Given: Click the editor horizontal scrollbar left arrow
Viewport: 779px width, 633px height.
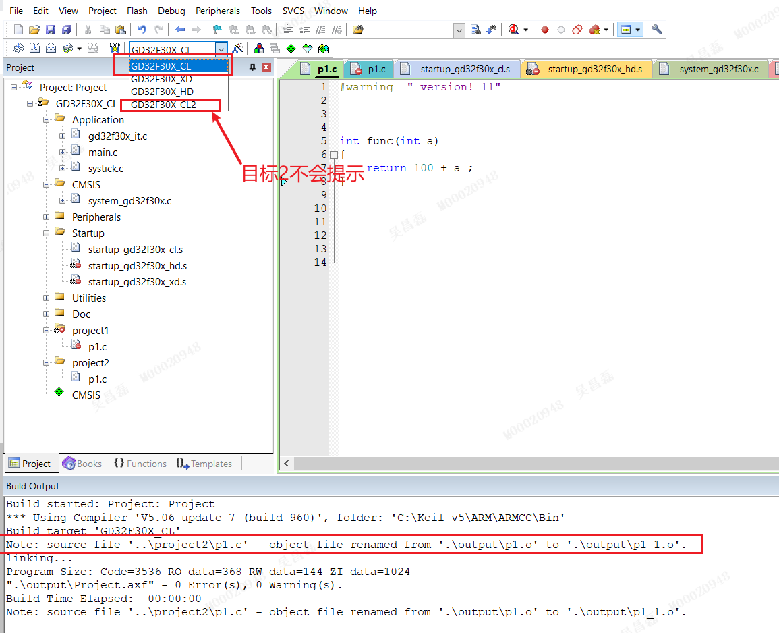Looking at the screenshot, I should (x=286, y=464).
